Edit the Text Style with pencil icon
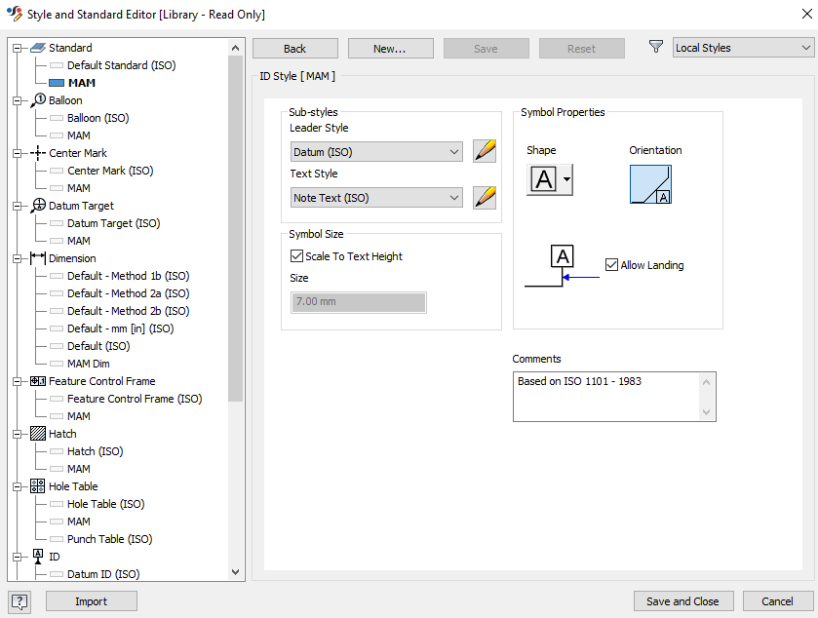 pyautogui.click(x=485, y=198)
